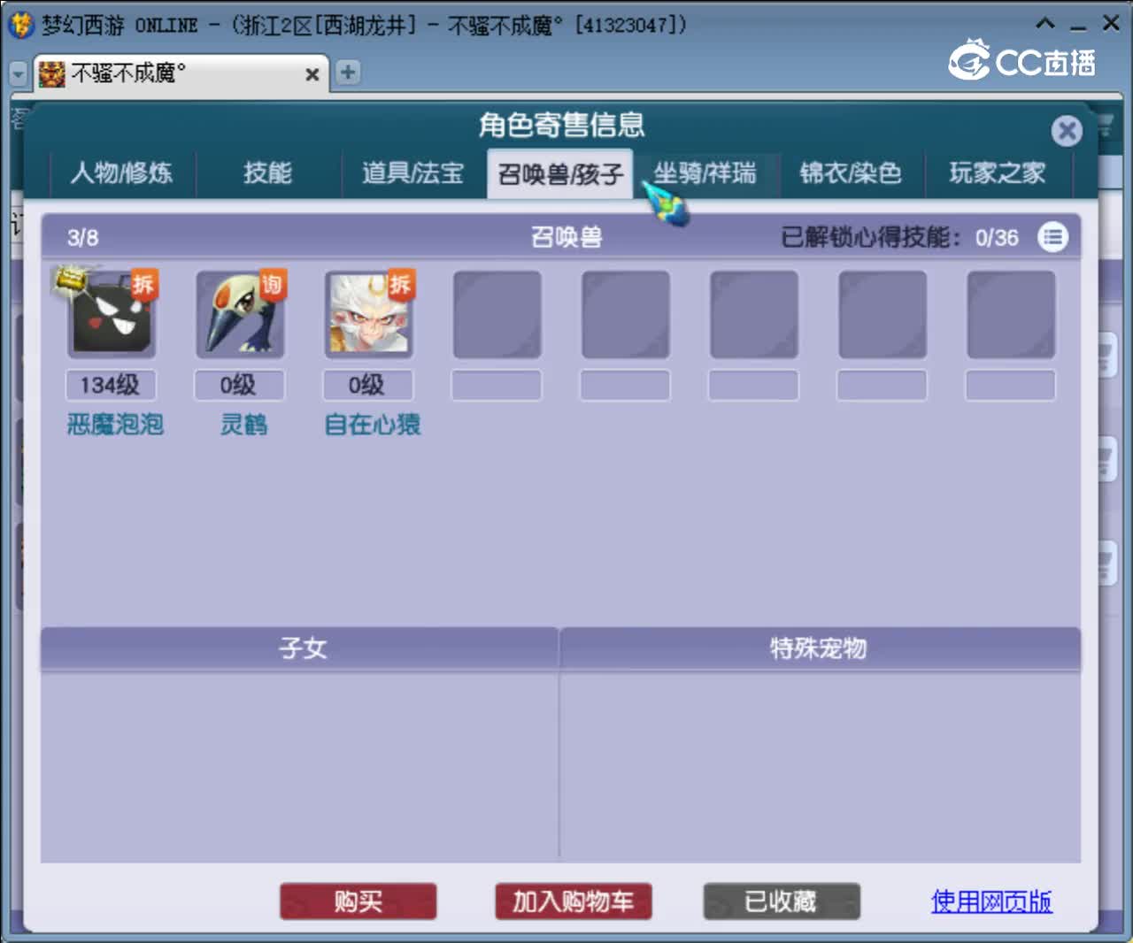Click the 3/8 summon count

tap(82, 237)
